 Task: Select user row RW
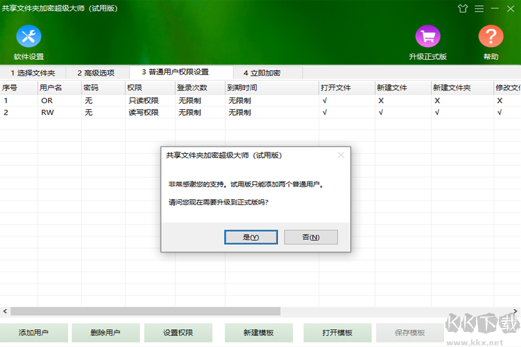[260, 112]
